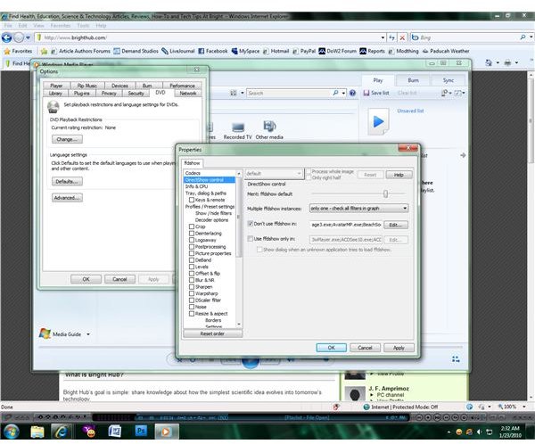
Task: Open Media Player search options dropdown arrow
Action: tap(343, 93)
